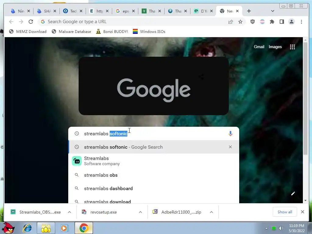Screen dimensions: 312x234
Task: Reload the page with the refresh icon
Action: 31,22
